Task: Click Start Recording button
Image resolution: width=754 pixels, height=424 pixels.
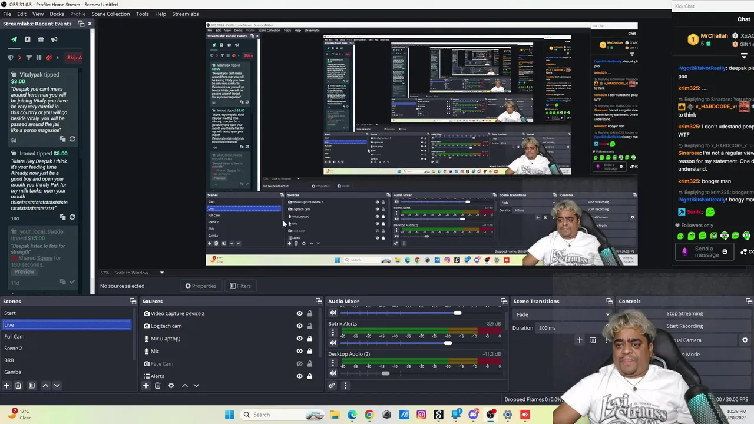Action: point(684,326)
